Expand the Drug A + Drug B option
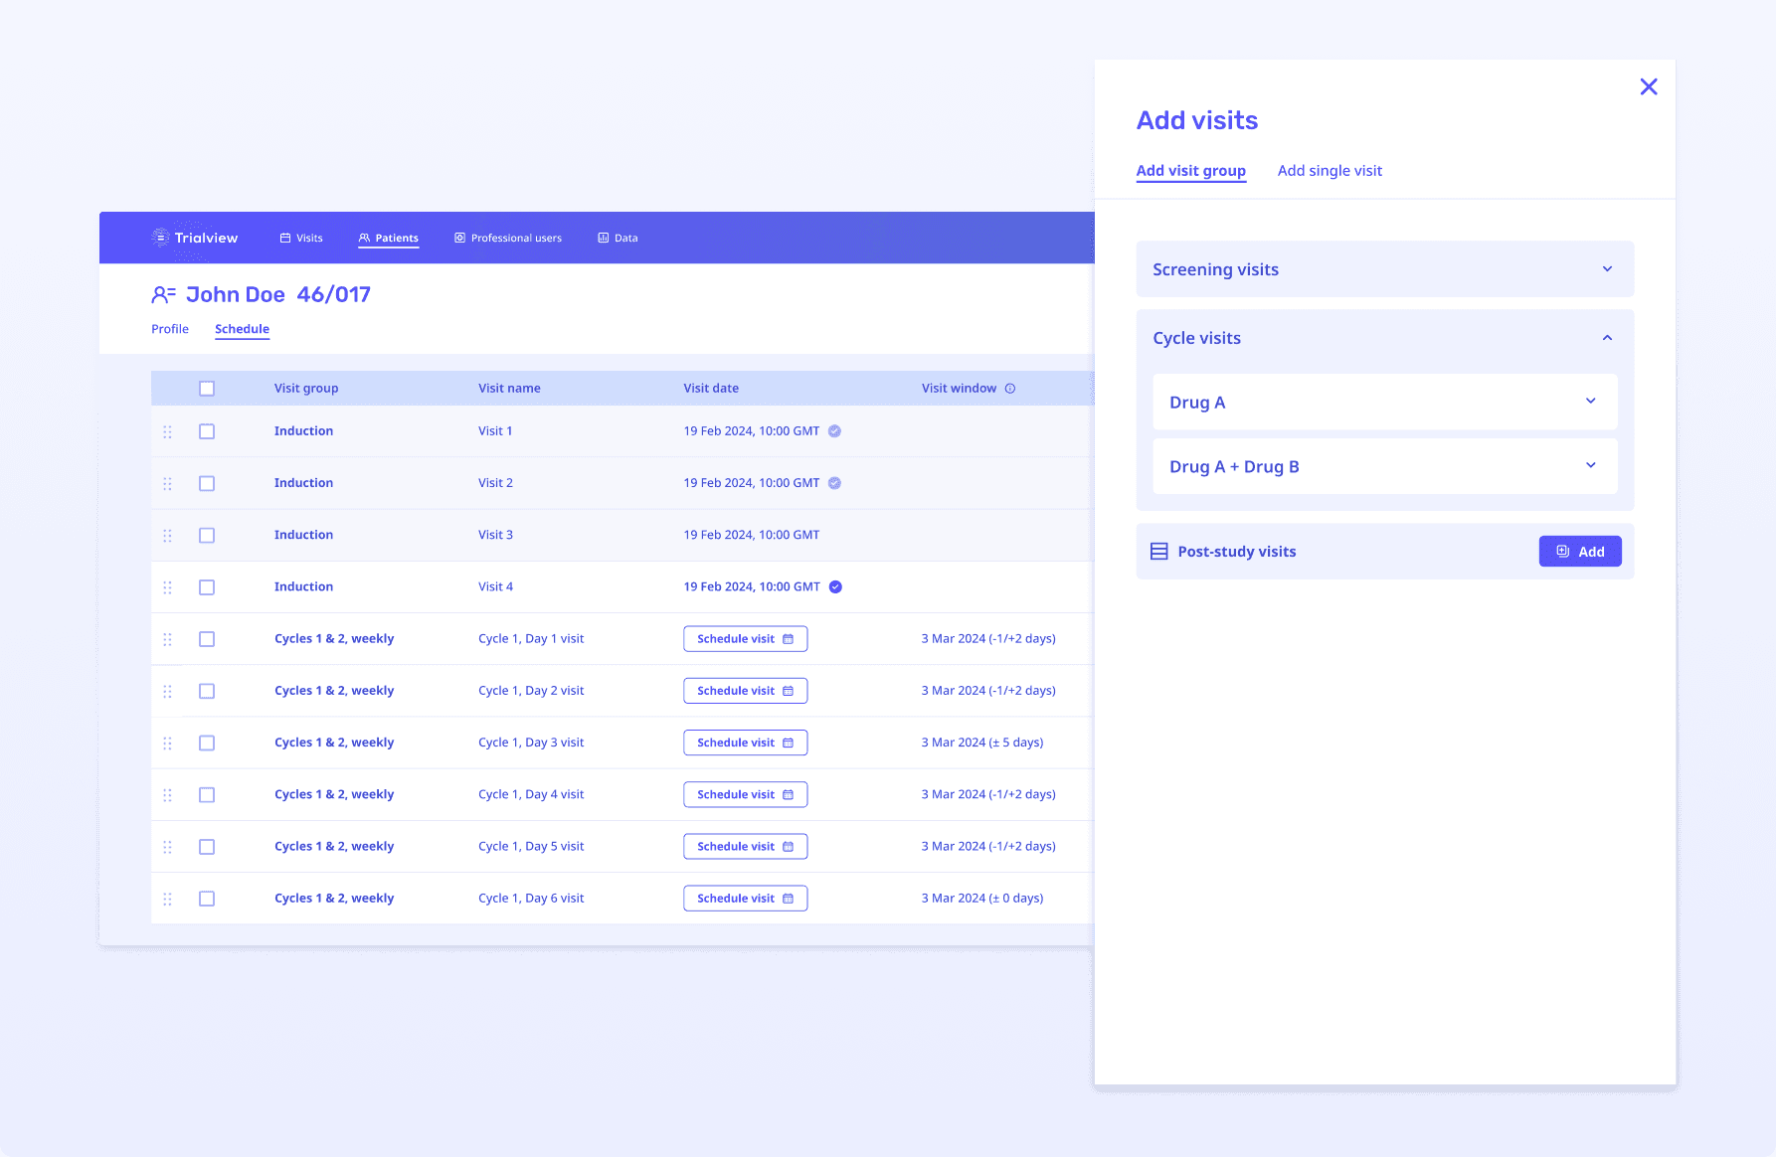1776x1157 pixels. tap(1385, 466)
